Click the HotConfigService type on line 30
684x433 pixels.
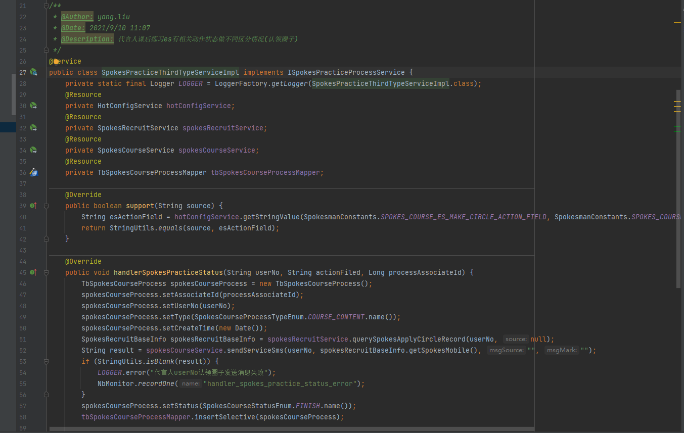(x=130, y=106)
